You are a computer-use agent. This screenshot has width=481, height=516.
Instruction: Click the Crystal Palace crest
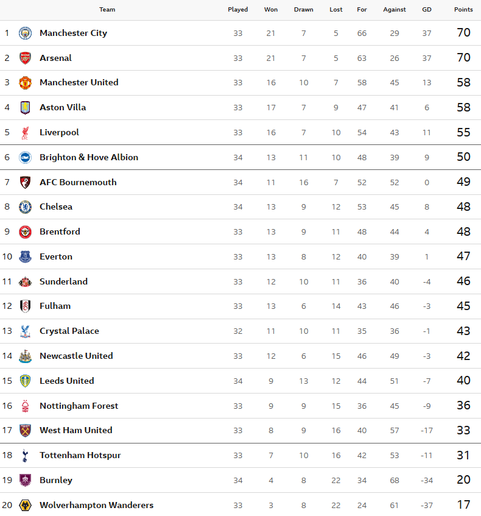click(x=25, y=331)
